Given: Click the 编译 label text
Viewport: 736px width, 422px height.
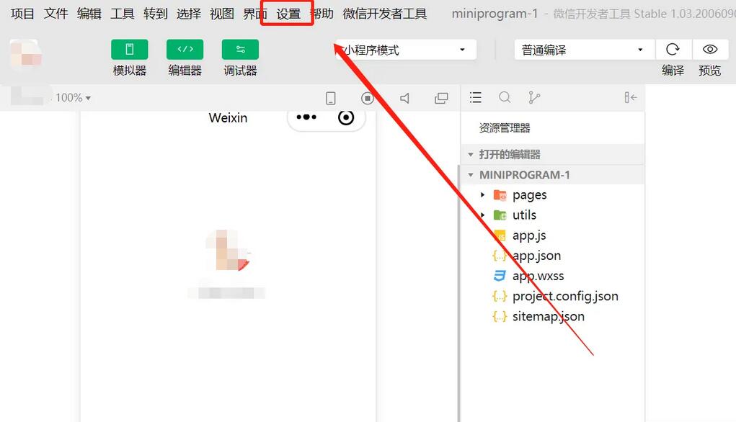Looking at the screenshot, I should [x=673, y=71].
